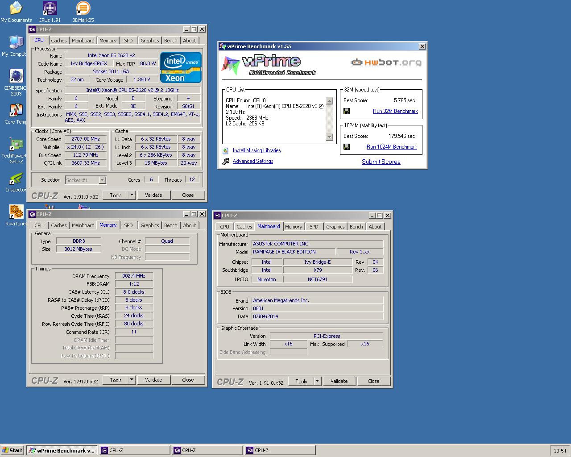This screenshot has height=457, width=571.
Task: Open Advanced Settings link
Action: [253, 161]
